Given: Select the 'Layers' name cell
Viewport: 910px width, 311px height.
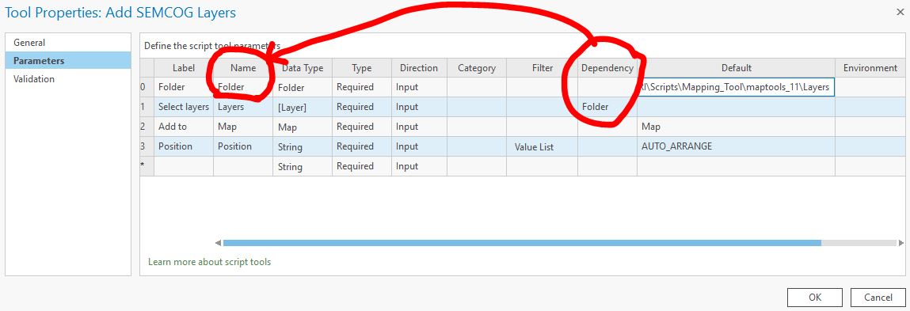Looking at the screenshot, I should tap(243, 107).
